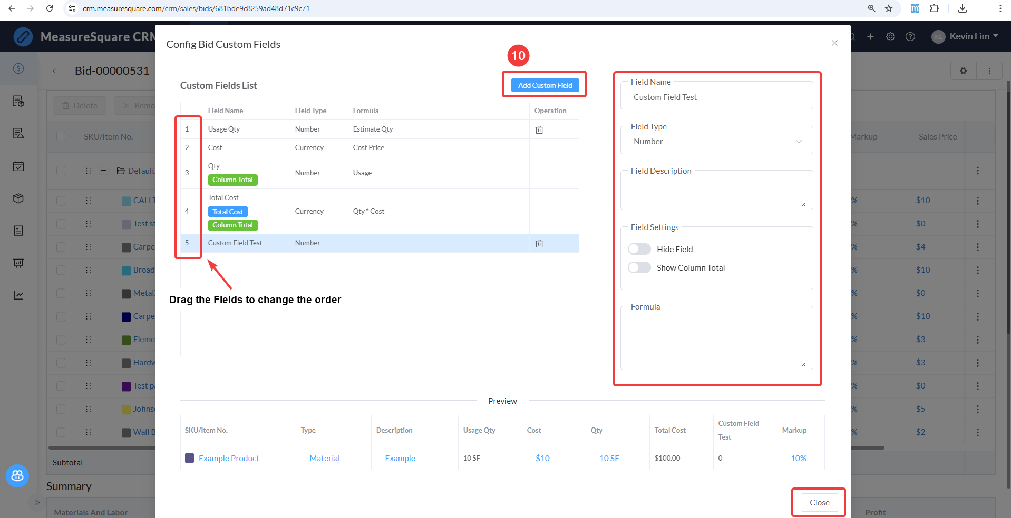Click the plus add icon in header

click(870, 36)
